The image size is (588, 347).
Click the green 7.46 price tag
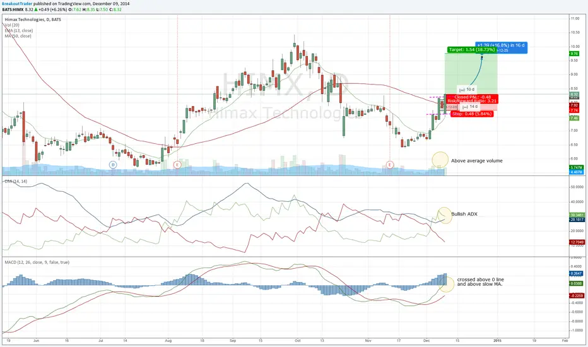pos(574,118)
